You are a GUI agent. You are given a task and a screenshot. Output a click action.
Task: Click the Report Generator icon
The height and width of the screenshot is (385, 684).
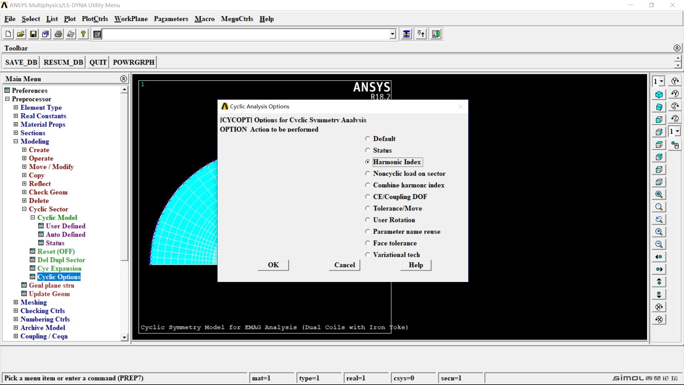coord(71,34)
